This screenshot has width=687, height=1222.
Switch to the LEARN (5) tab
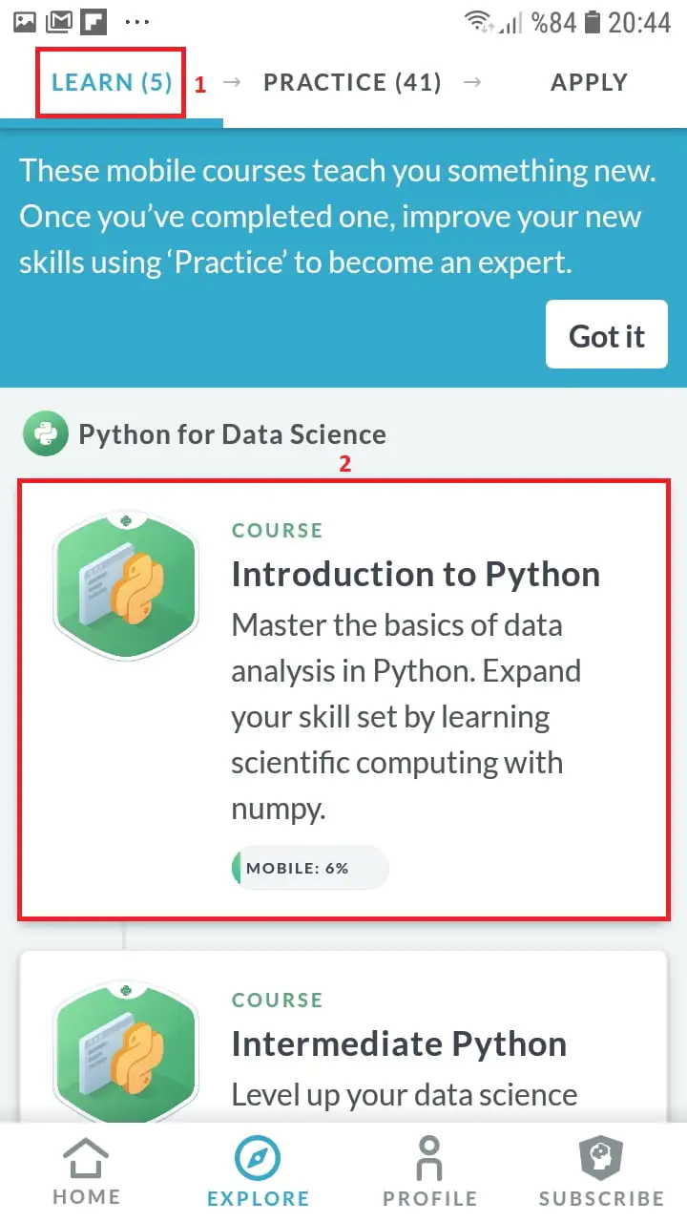(x=112, y=83)
